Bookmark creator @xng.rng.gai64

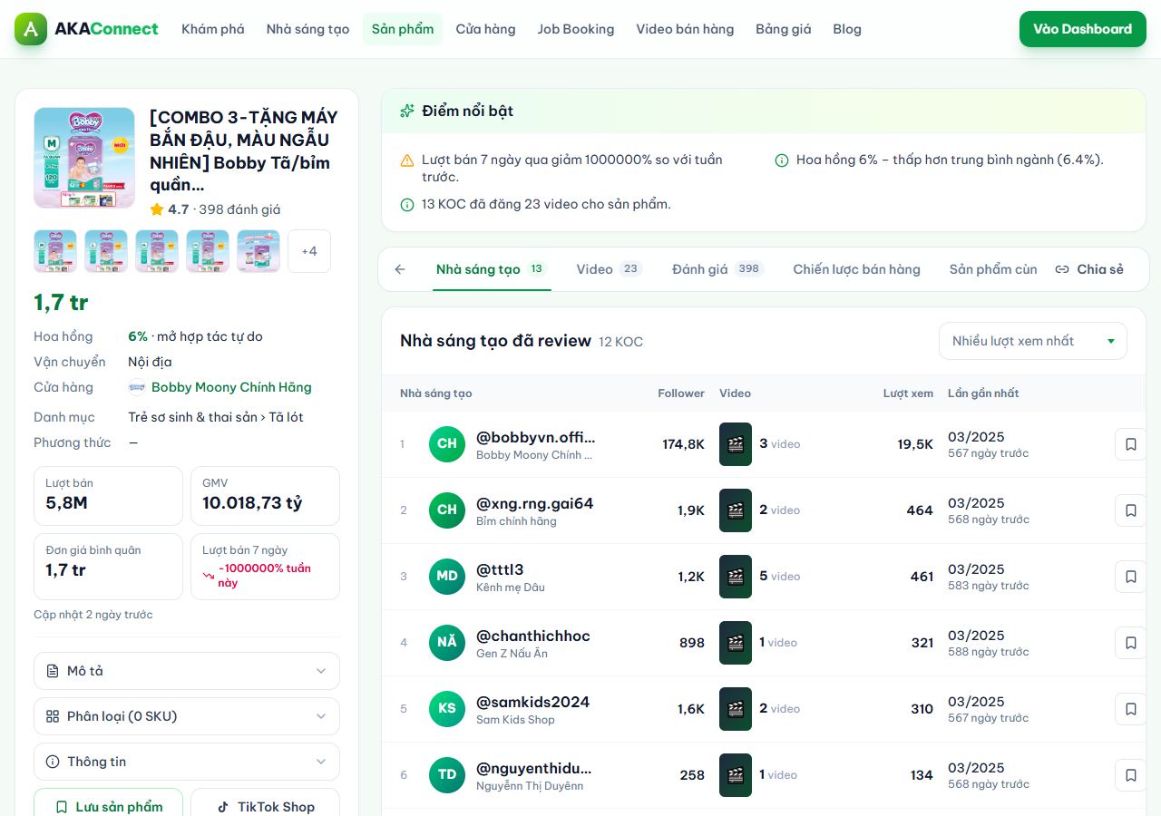click(x=1130, y=510)
